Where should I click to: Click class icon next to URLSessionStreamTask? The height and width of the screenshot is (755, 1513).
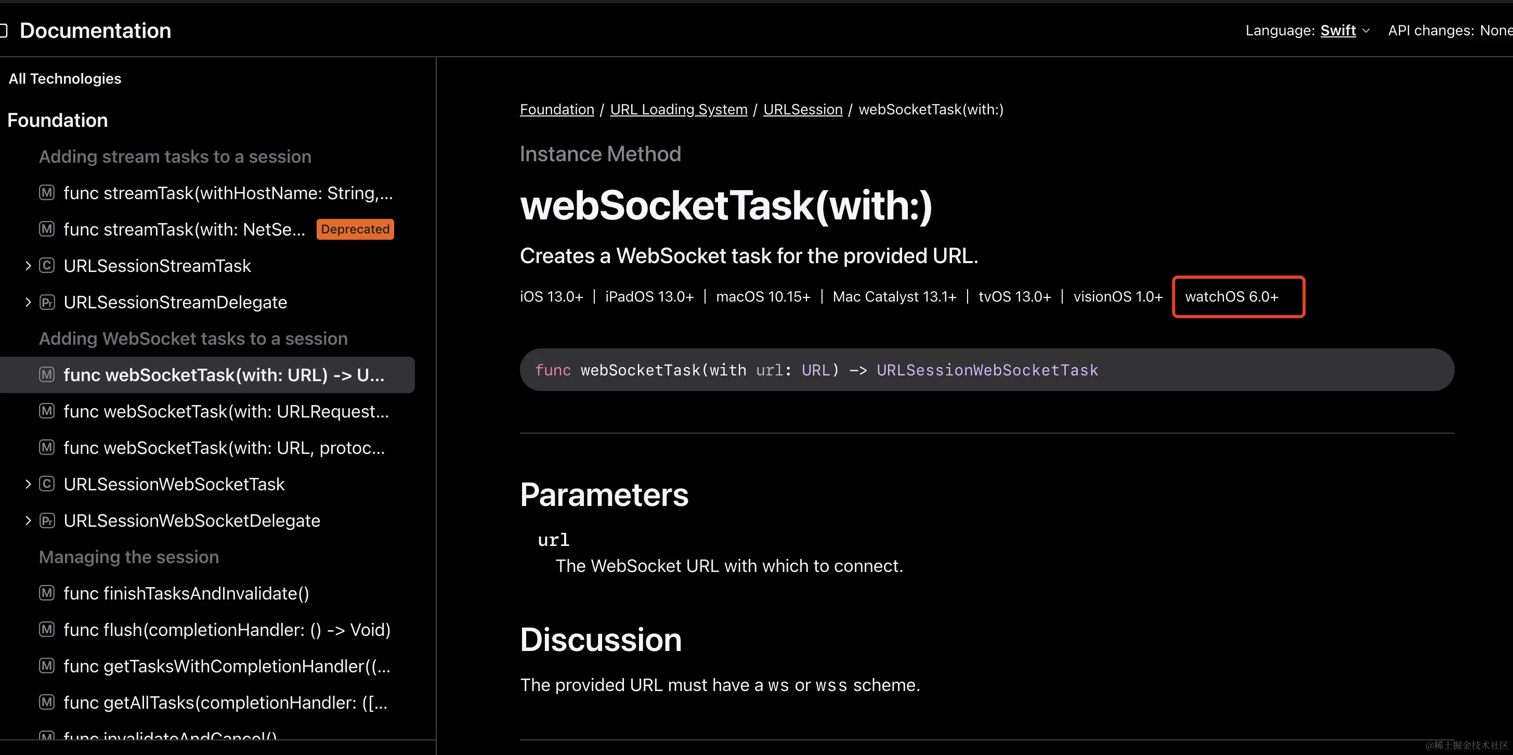click(x=46, y=266)
